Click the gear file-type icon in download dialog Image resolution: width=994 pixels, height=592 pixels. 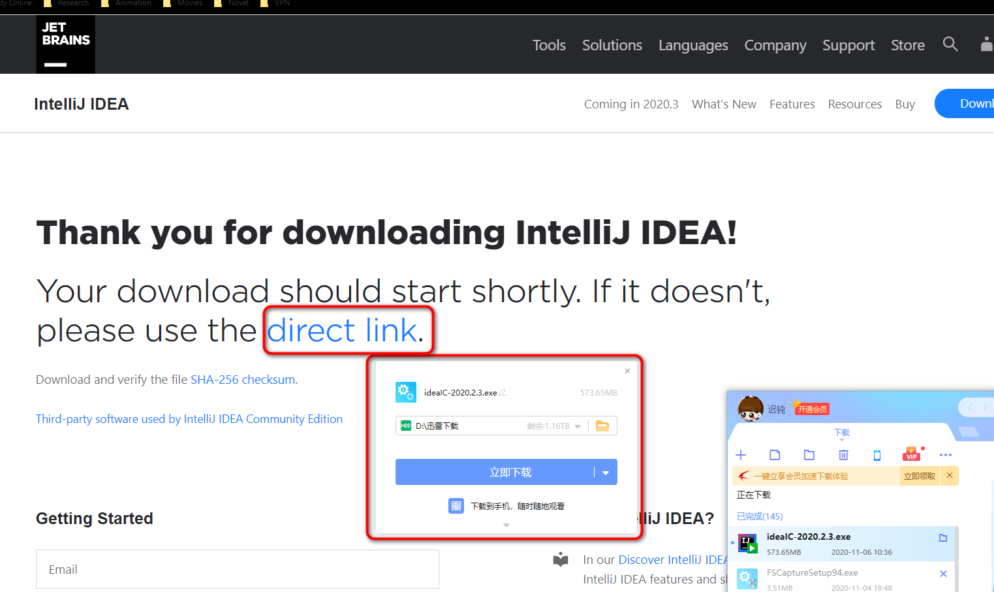(x=406, y=392)
